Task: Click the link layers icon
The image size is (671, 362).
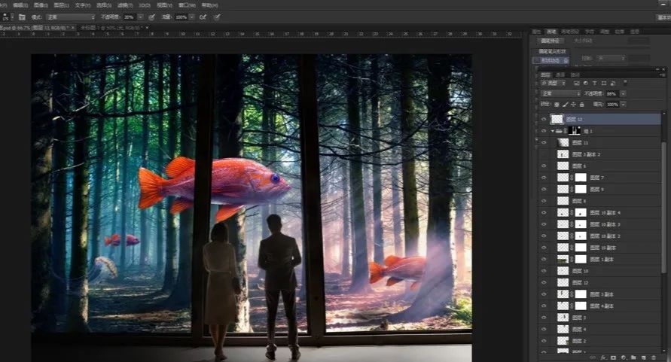Action: (x=593, y=357)
